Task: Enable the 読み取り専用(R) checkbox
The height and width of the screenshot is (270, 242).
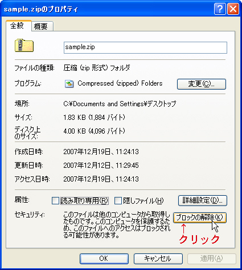Action: click(x=55, y=201)
